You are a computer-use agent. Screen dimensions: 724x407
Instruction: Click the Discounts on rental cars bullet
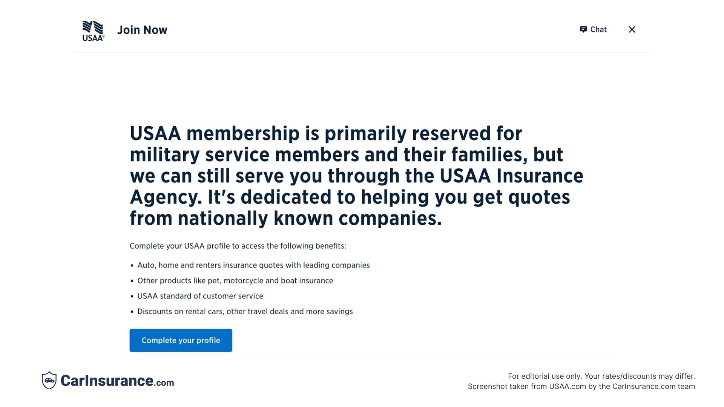click(245, 312)
